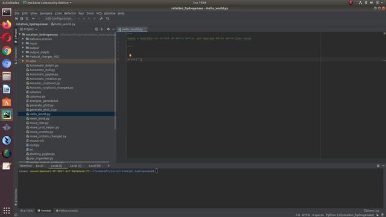The image size is (386, 217).
Task: Click the Save All toolbar icon
Action: pyautogui.click(x=22, y=19)
